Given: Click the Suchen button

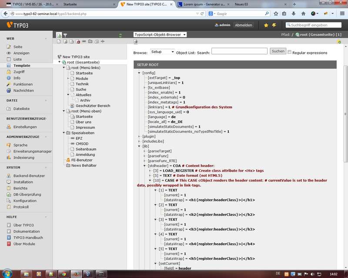Looking at the screenshot, I should (x=278, y=51).
